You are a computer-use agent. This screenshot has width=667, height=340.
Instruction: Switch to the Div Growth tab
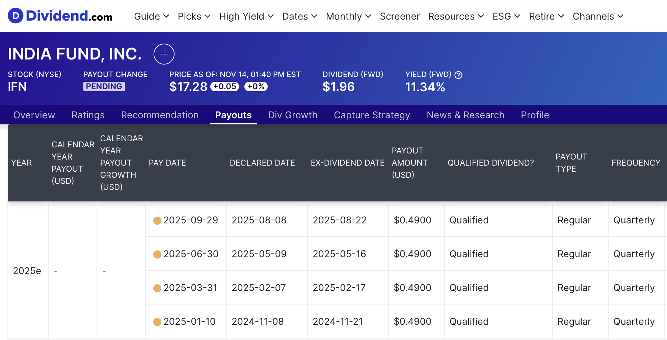pos(293,115)
